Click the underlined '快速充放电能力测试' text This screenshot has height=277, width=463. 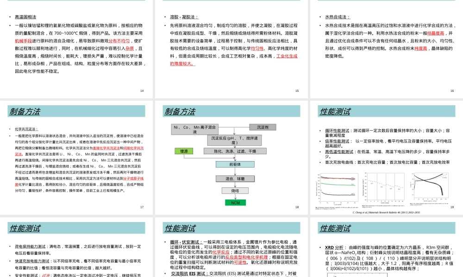coord(32,261)
